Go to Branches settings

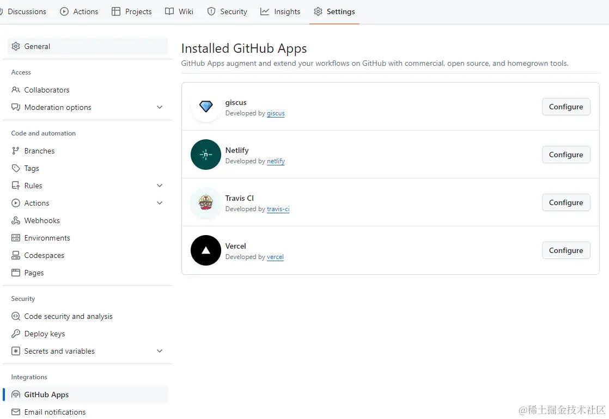click(x=88, y=151)
